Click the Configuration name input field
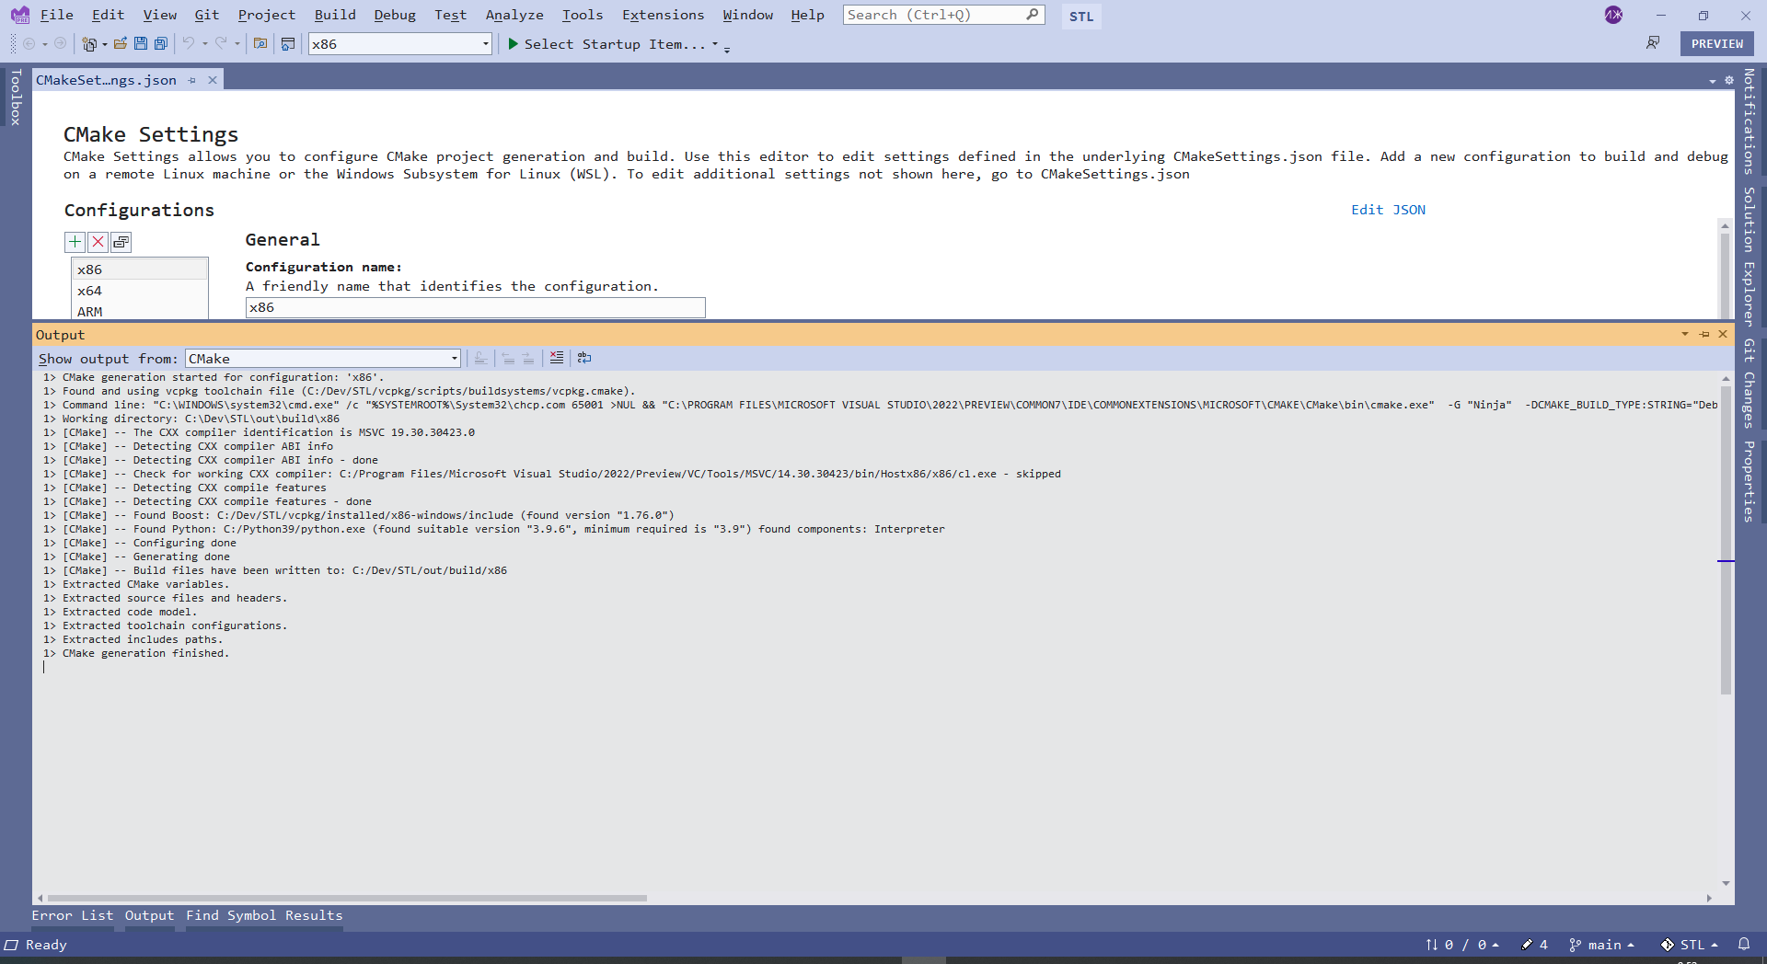Viewport: 1767px width, 964px height. click(x=476, y=307)
